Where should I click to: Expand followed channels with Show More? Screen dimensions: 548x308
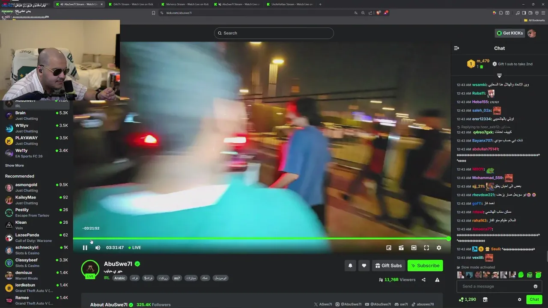15,166
